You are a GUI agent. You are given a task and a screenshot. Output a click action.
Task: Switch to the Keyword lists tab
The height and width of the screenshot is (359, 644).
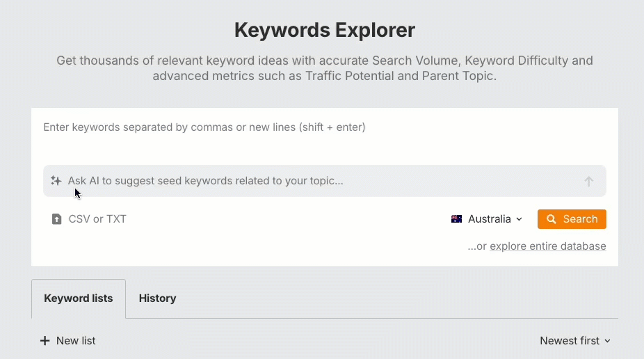[x=79, y=298]
